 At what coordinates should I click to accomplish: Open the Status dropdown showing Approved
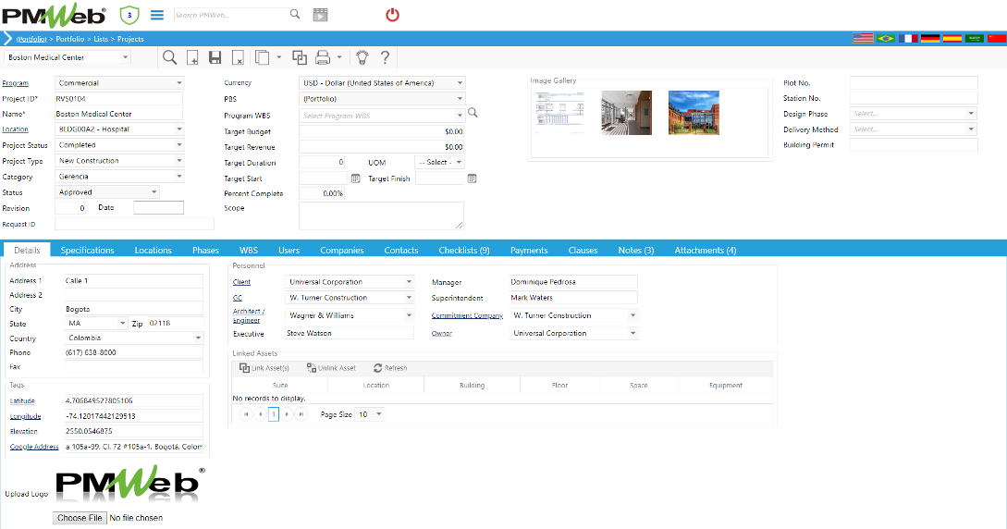106,192
